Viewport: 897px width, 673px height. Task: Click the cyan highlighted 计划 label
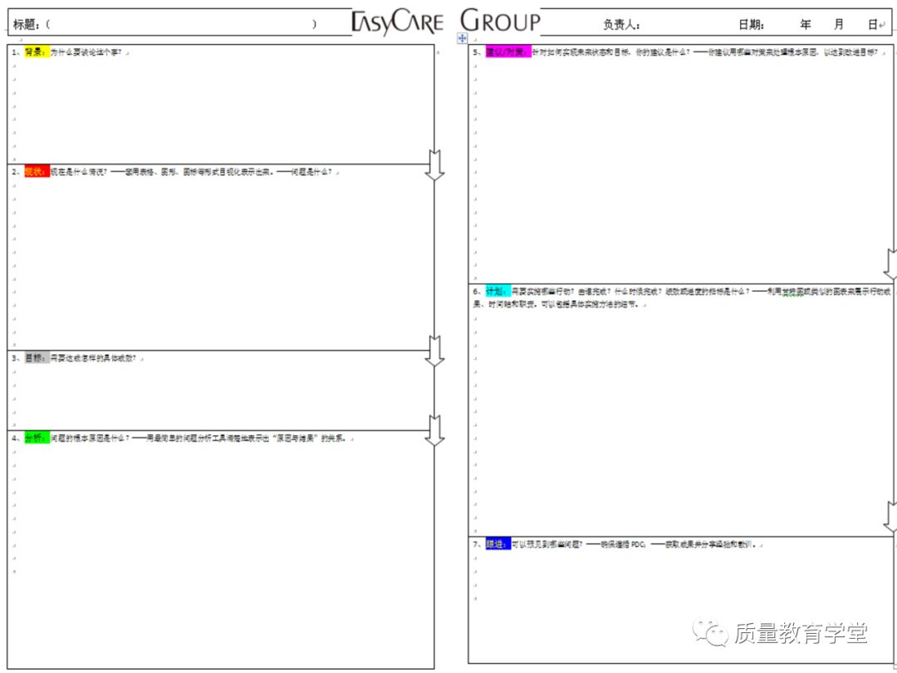pyautogui.click(x=497, y=292)
